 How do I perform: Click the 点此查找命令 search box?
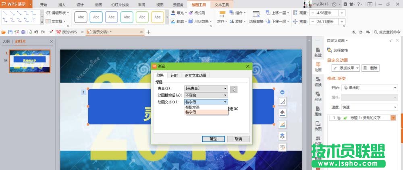pos(387,32)
